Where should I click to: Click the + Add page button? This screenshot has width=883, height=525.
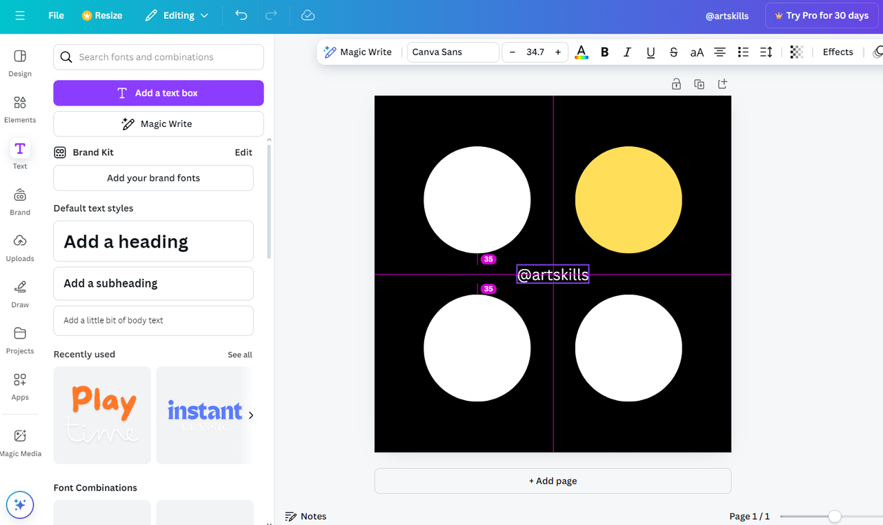(x=553, y=481)
